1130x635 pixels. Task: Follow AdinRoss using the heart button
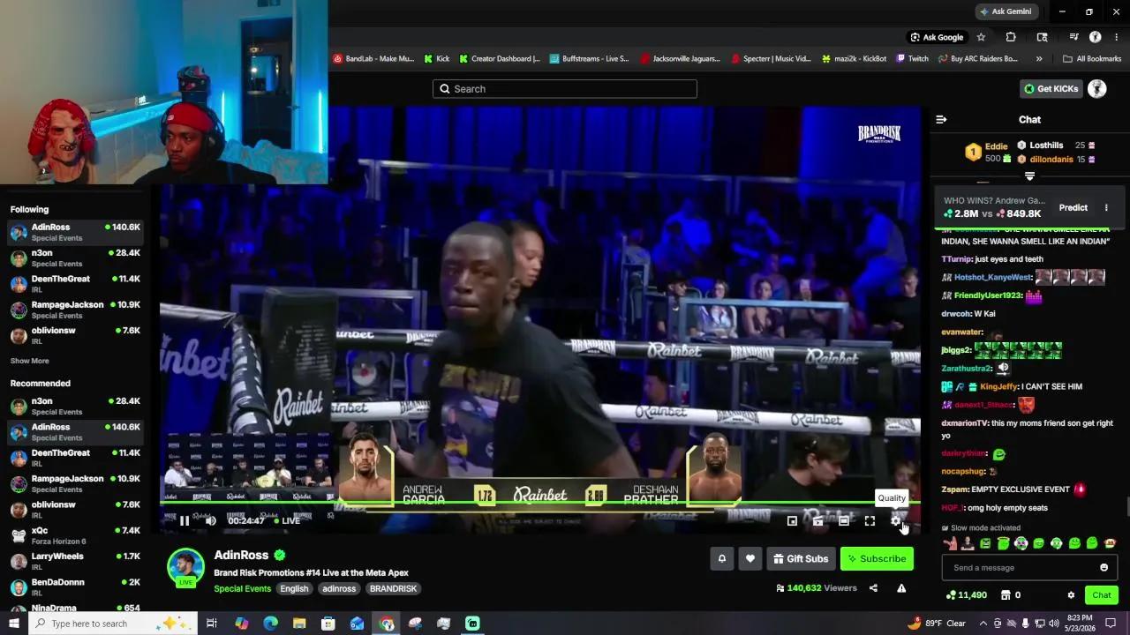point(750,558)
